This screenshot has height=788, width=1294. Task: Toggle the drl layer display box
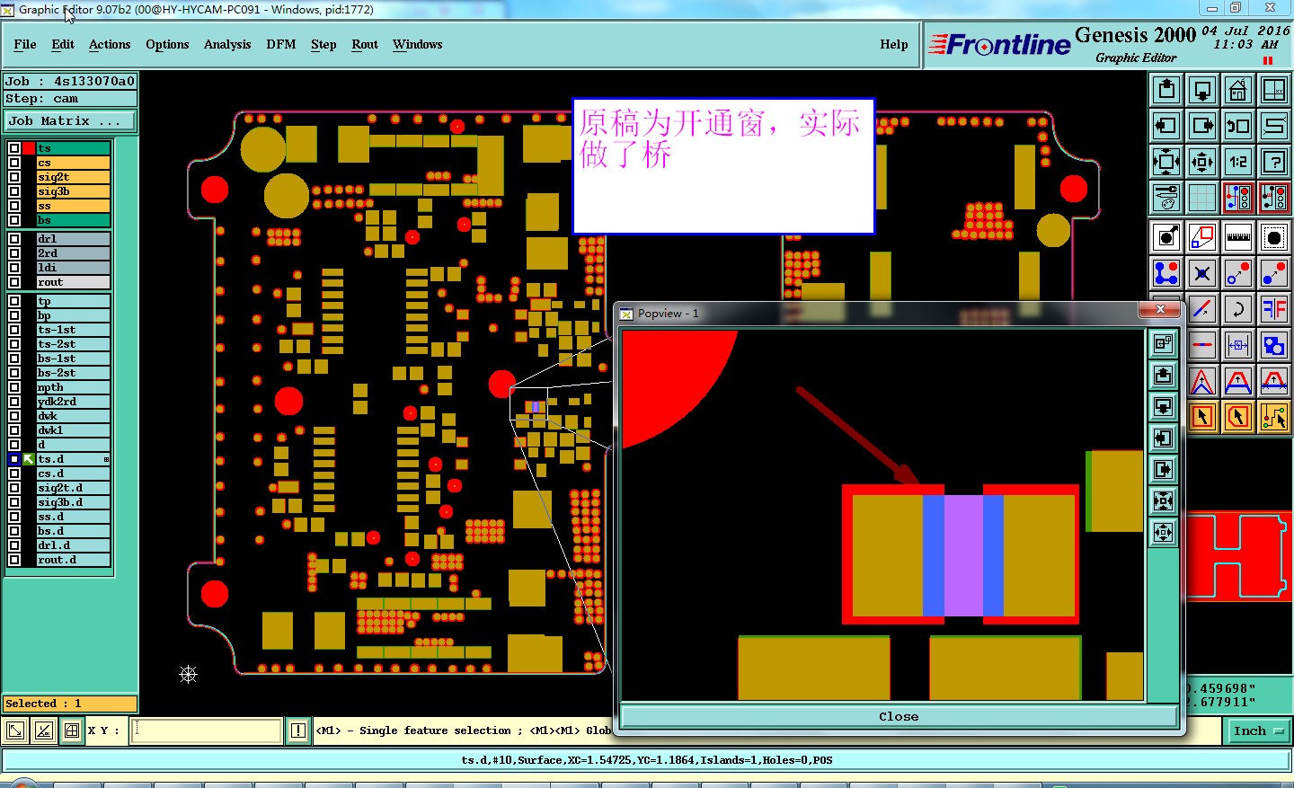coord(14,239)
